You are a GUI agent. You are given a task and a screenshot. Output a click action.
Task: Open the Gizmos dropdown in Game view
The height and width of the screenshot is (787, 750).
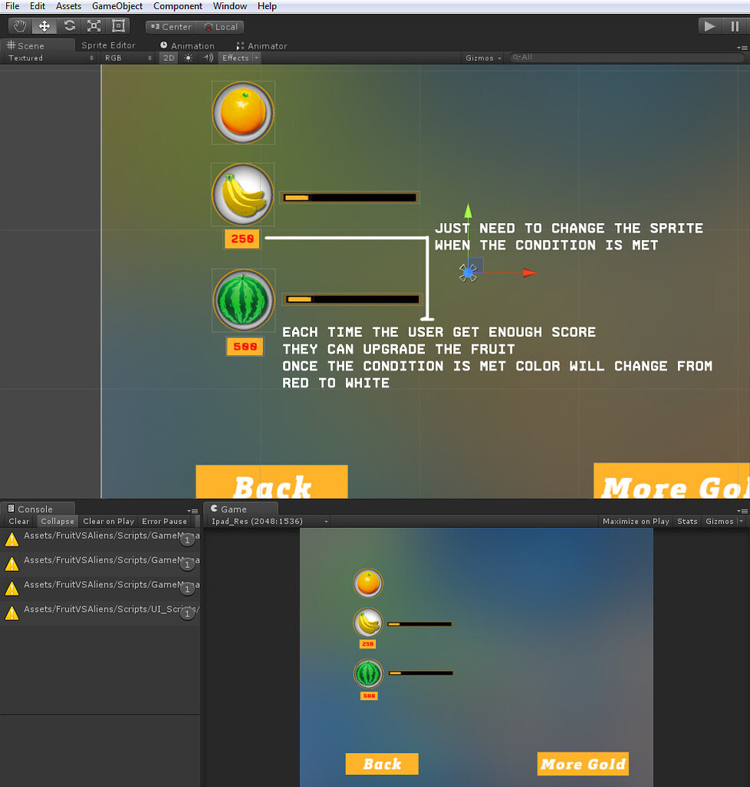pos(721,521)
